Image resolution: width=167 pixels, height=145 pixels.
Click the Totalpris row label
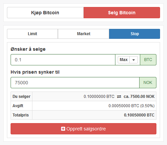click(x=21, y=115)
